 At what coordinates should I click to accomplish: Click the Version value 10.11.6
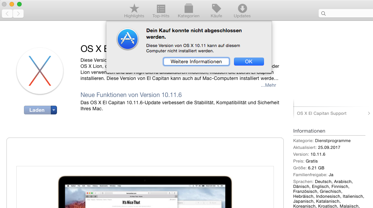pyautogui.click(x=318, y=155)
